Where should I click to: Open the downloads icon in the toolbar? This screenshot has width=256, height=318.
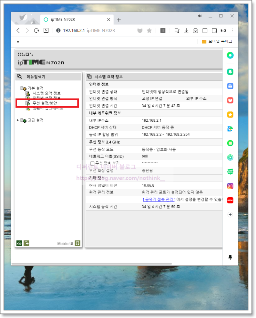pyautogui.click(x=187, y=30)
